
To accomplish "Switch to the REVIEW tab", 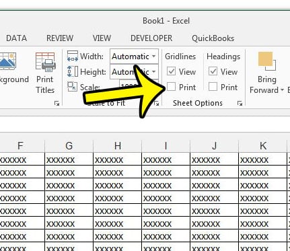I will [x=60, y=38].
